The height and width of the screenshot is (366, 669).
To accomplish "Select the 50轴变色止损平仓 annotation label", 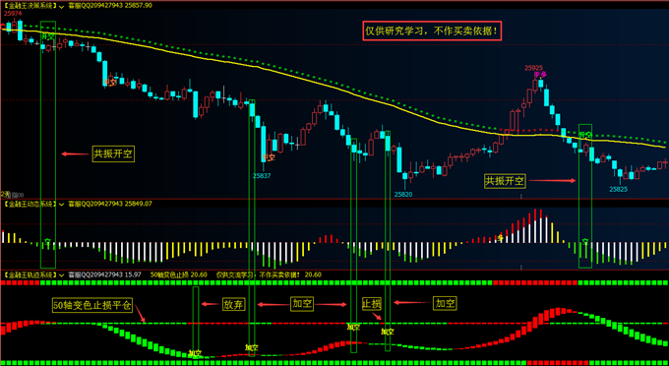I will click(92, 305).
